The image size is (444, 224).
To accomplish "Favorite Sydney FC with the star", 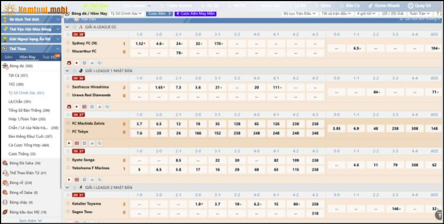I will click(68, 43).
